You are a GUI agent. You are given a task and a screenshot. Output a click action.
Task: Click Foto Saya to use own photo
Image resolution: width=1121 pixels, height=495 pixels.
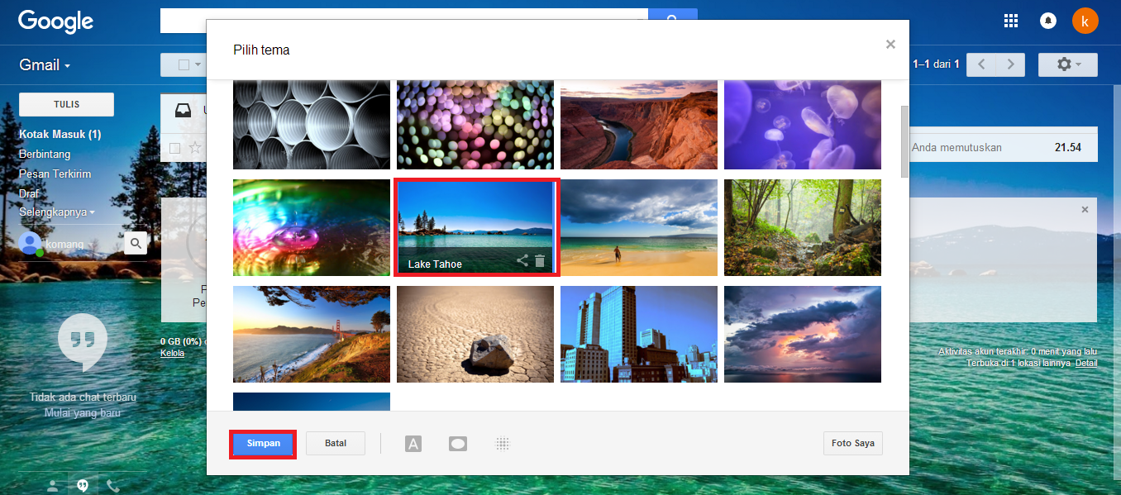[x=852, y=443]
